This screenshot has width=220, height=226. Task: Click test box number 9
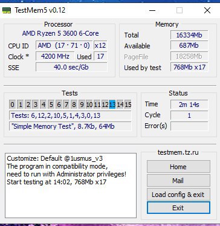(82, 105)
